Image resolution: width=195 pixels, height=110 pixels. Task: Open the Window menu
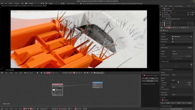pyautogui.click(x=17, y=3)
